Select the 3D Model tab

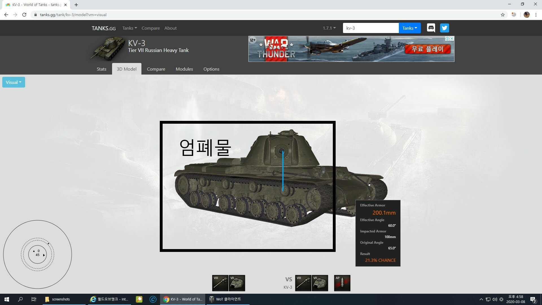point(126,69)
